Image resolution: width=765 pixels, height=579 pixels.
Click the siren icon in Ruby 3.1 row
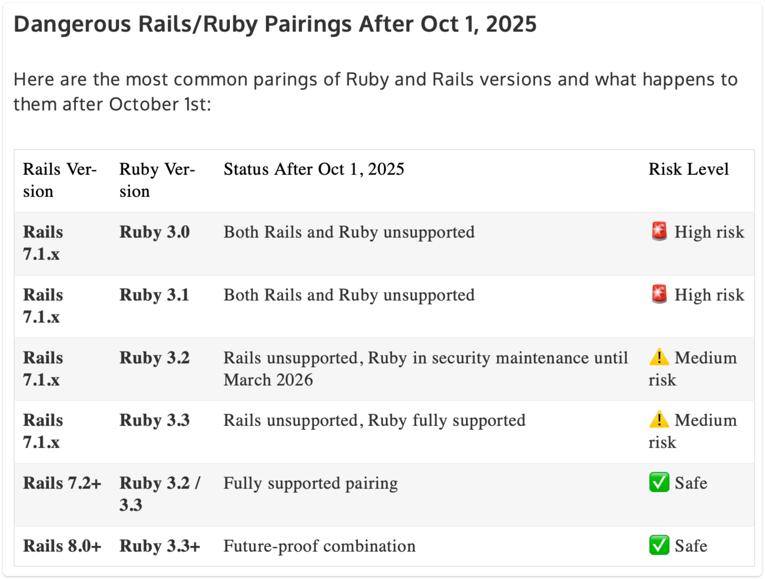pos(659,294)
